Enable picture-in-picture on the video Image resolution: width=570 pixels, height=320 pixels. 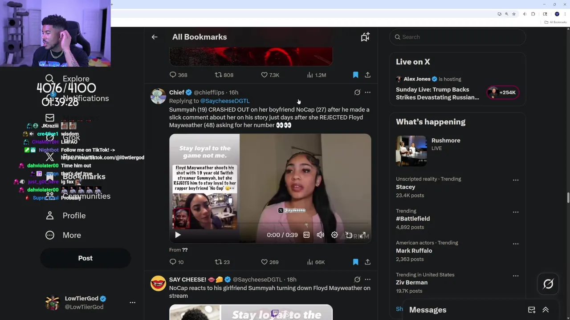(x=349, y=235)
